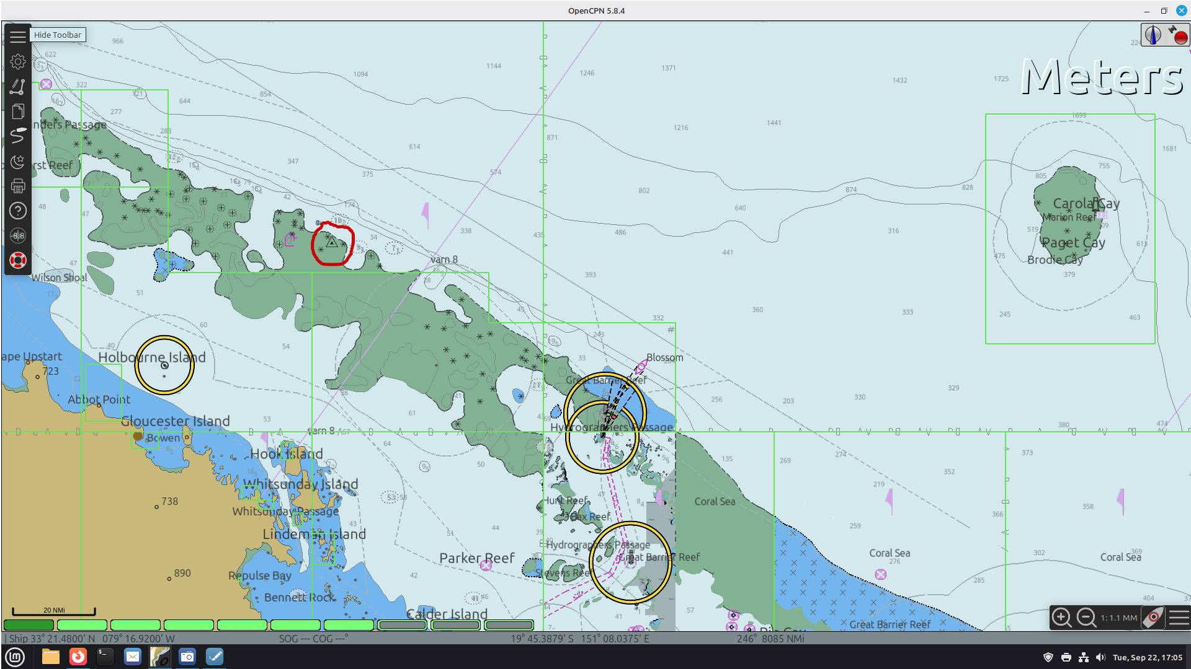Open the canvas options menu at bottom right
Screen dimensions: 1191x669
pos(1179,618)
